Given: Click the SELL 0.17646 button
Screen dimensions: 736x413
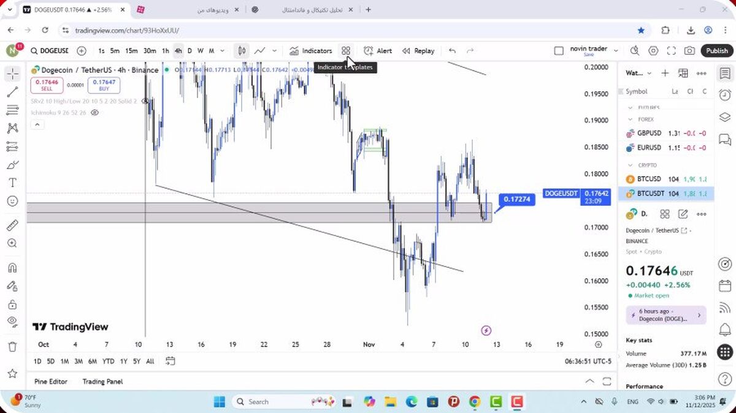Looking at the screenshot, I should pos(47,85).
